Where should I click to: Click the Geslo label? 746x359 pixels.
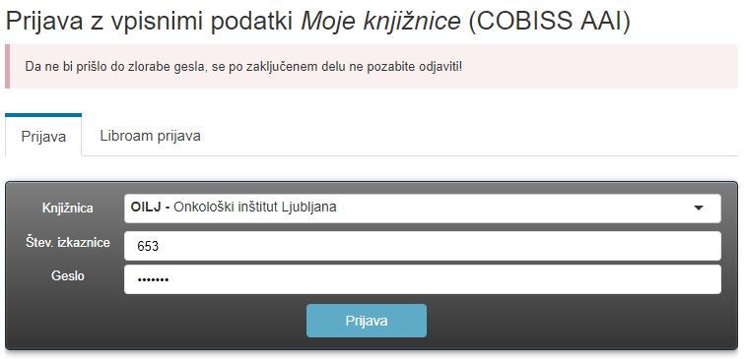(x=68, y=275)
